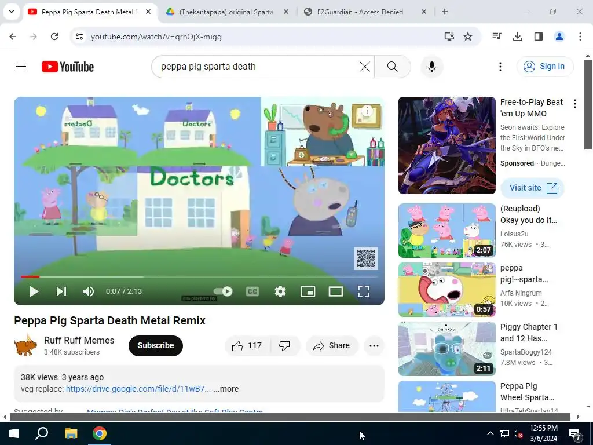
Task: Go back to the previous page
Action: coord(13,37)
